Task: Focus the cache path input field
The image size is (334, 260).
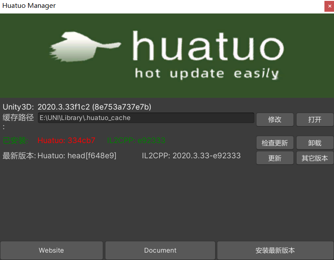Action: point(146,118)
